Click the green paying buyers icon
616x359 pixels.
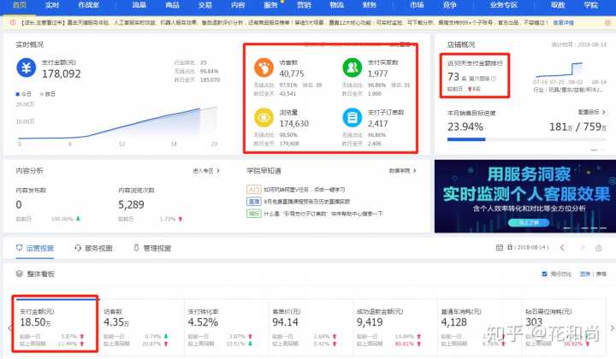tap(352, 67)
